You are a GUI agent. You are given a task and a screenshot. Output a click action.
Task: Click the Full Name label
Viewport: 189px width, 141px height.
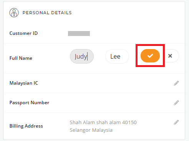click(21, 58)
